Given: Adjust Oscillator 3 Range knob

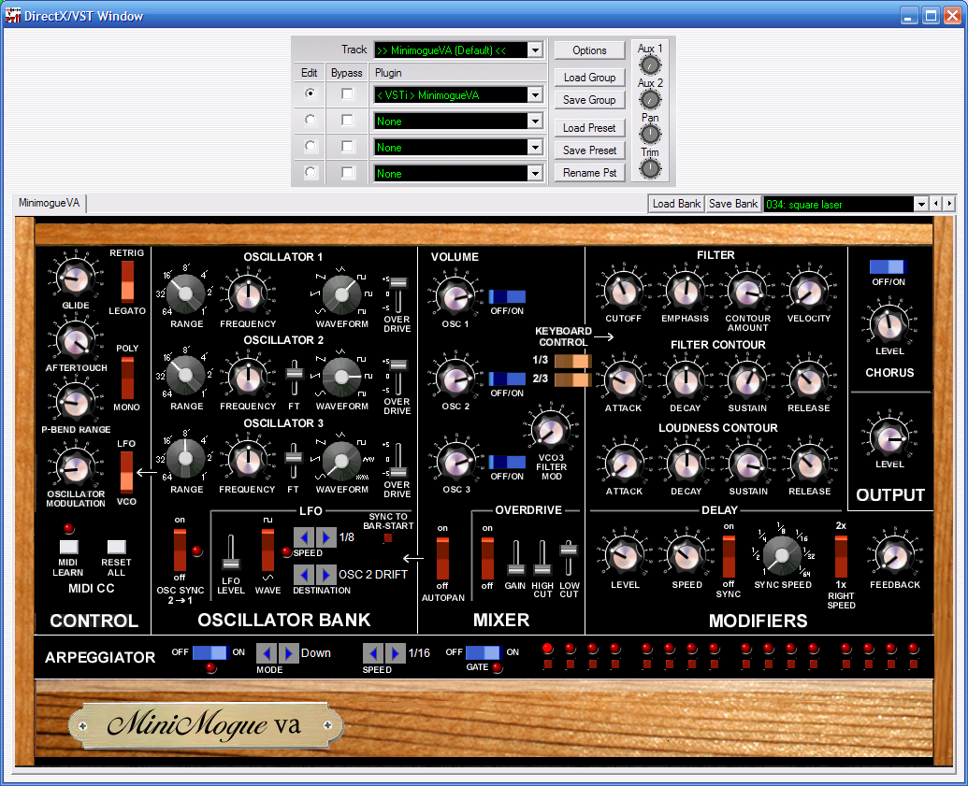Looking at the screenshot, I should (x=186, y=458).
